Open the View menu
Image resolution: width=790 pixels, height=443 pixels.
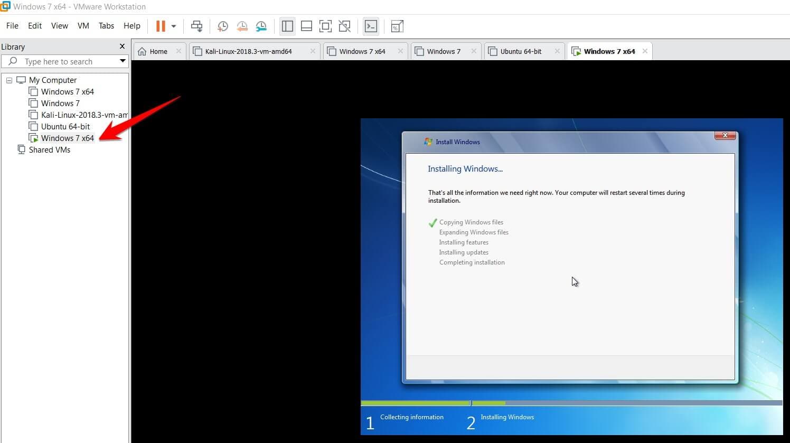60,26
